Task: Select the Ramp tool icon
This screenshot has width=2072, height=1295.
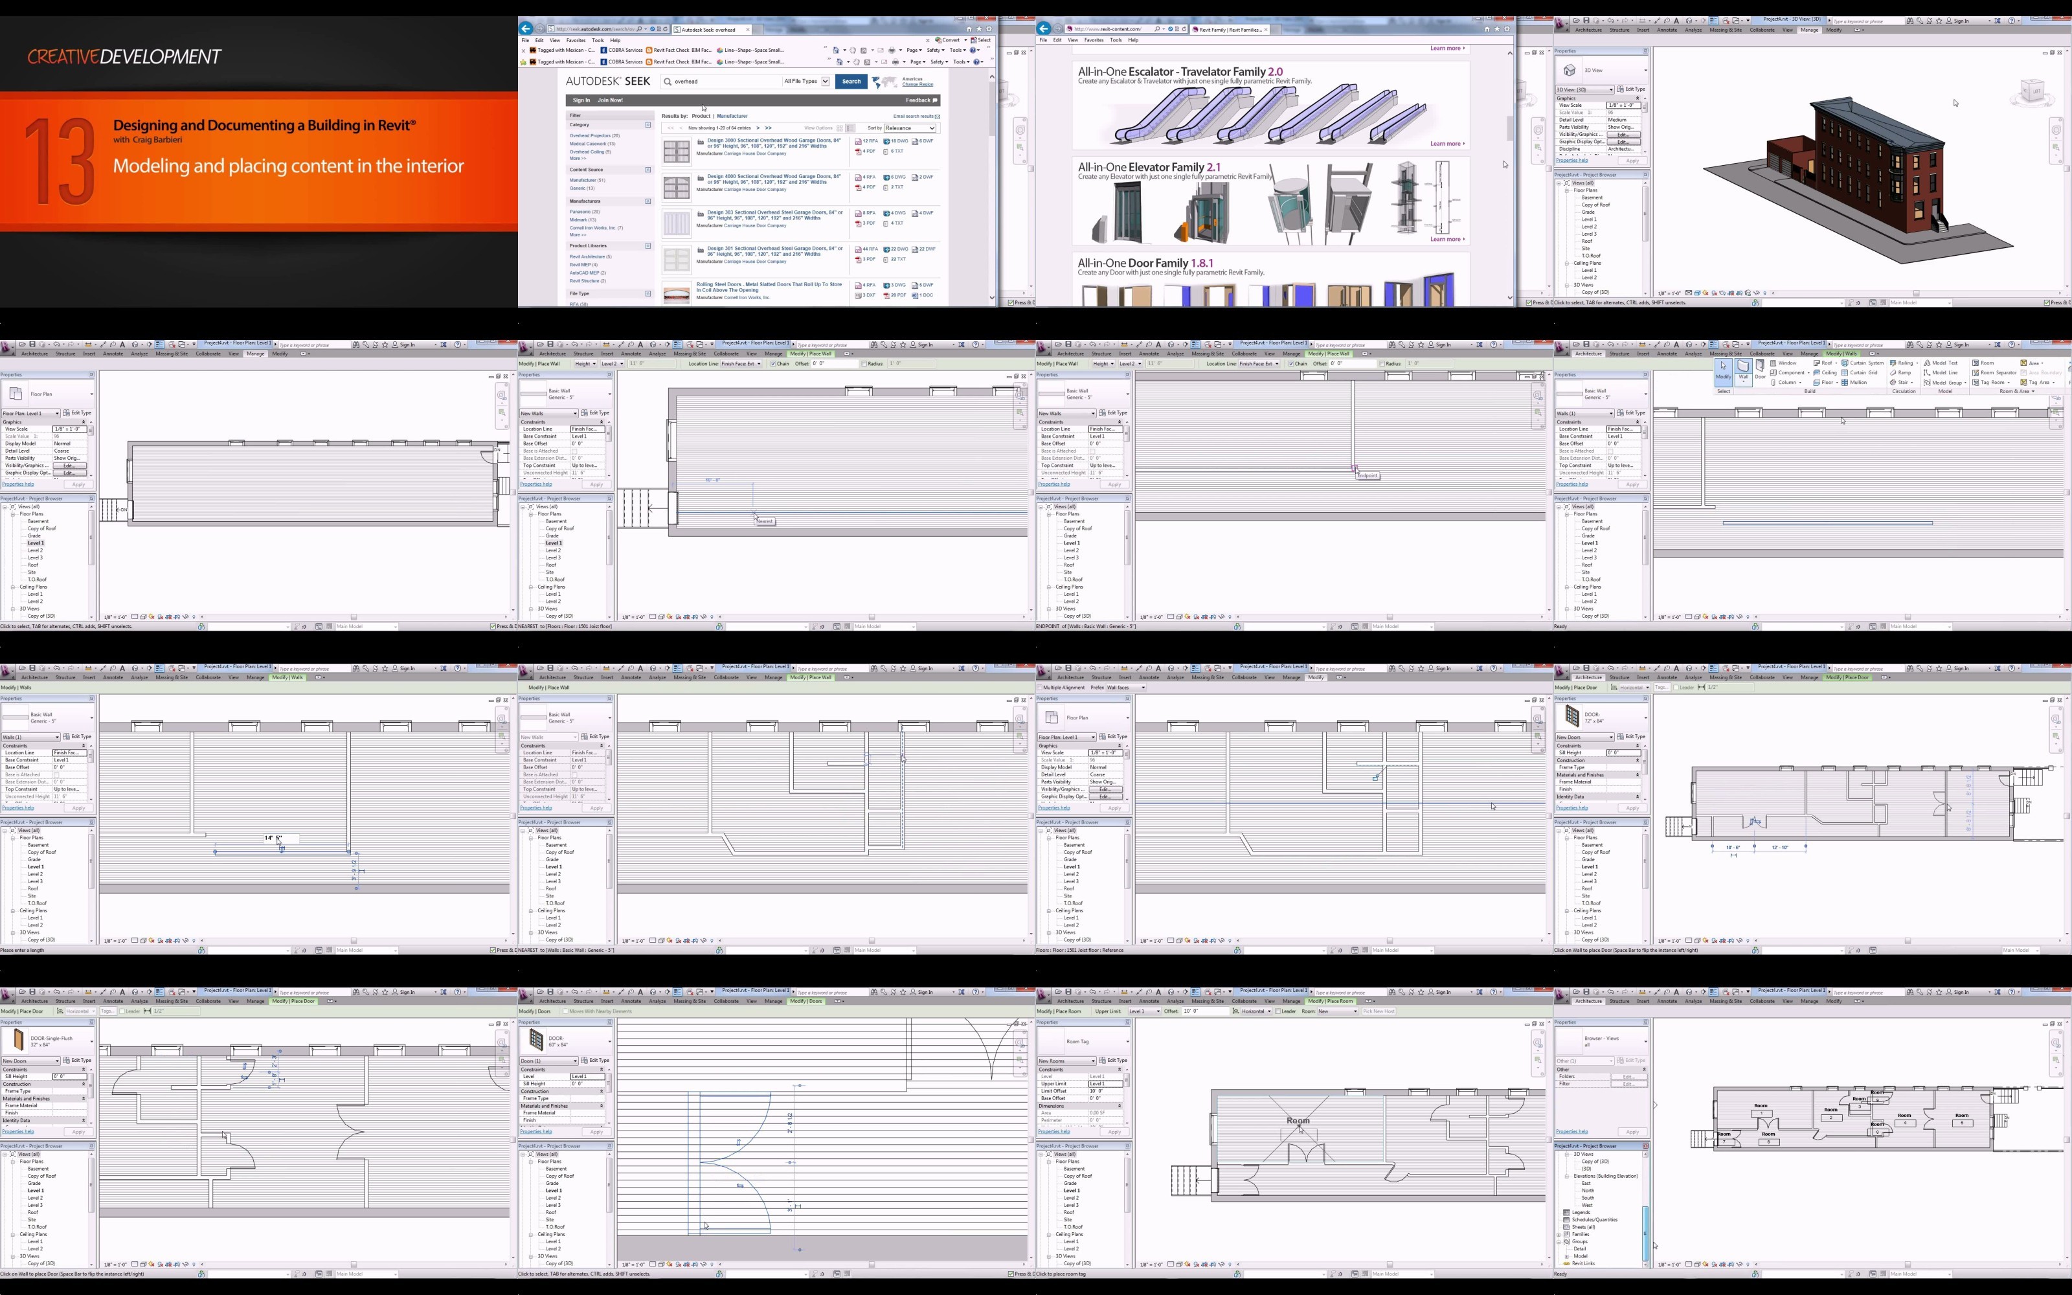Action: 1900,372
